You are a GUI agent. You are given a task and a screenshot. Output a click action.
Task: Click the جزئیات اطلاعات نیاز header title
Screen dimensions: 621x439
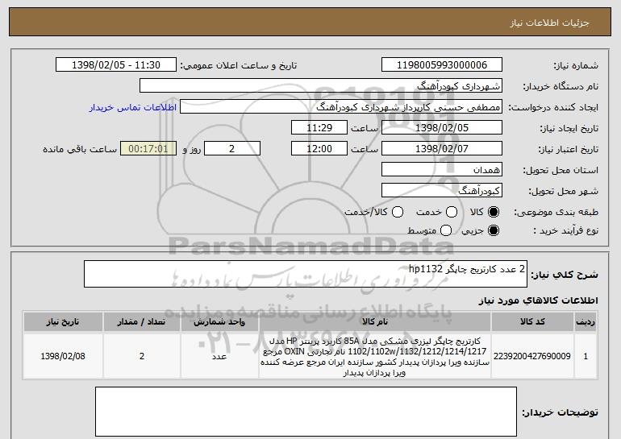tap(549, 23)
